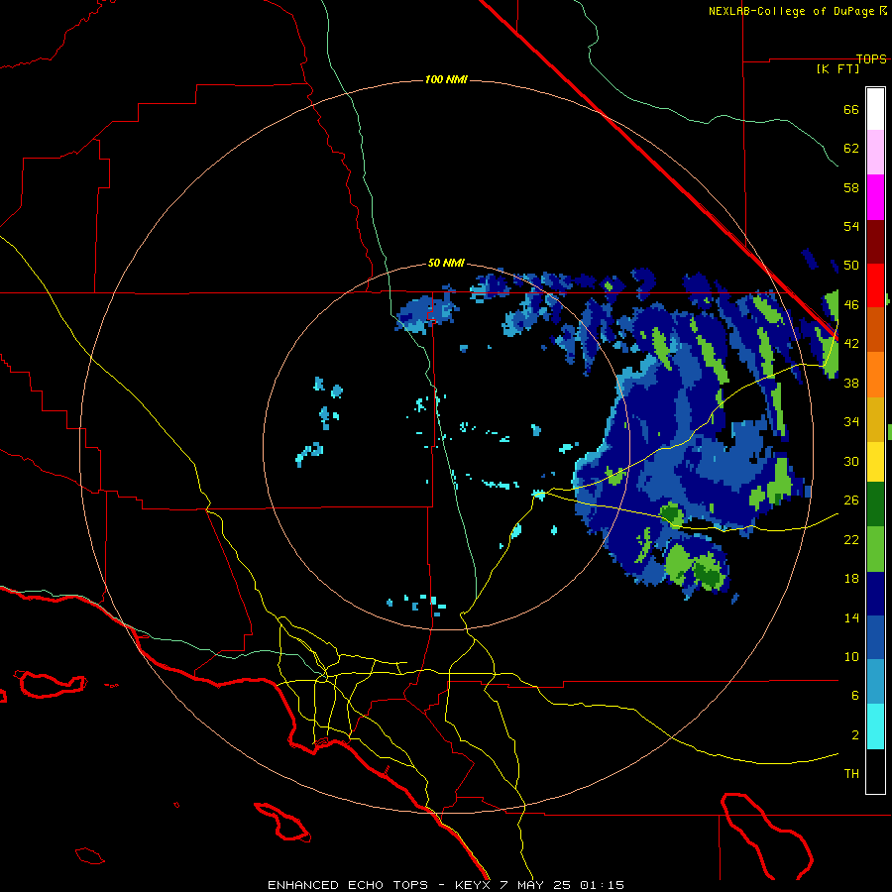This screenshot has width=892, height=892.
Task: Click the white 66 kft legend color
Action: pos(875,109)
